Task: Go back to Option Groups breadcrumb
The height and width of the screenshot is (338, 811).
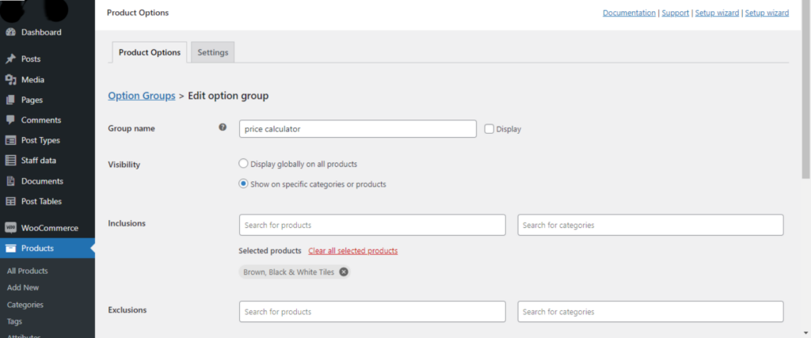Action: 142,96
